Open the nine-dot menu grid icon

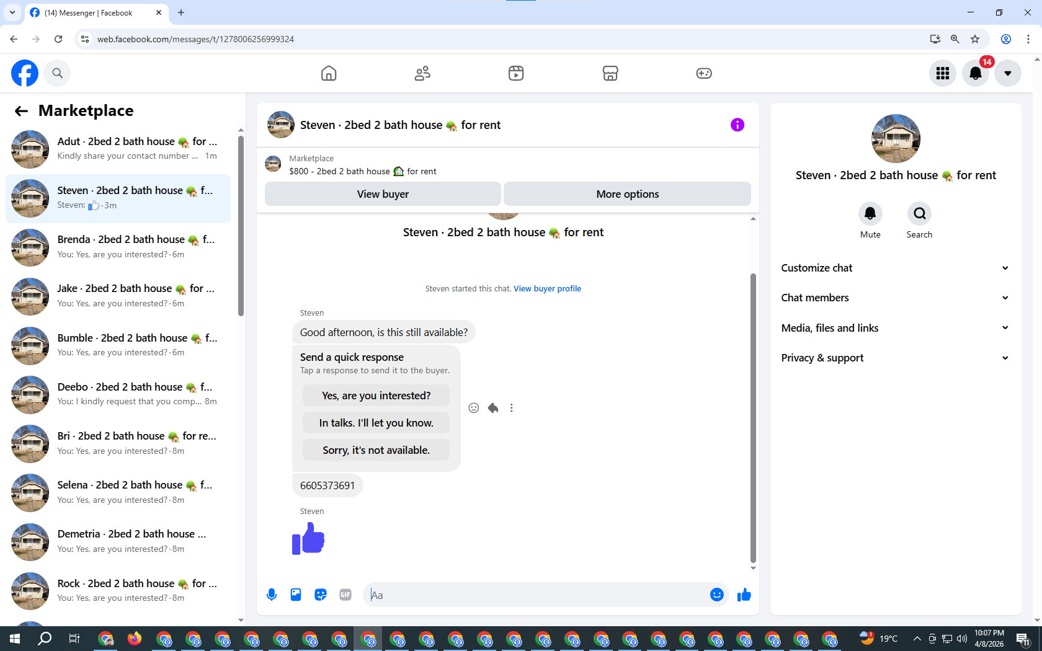click(x=943, y=73)
